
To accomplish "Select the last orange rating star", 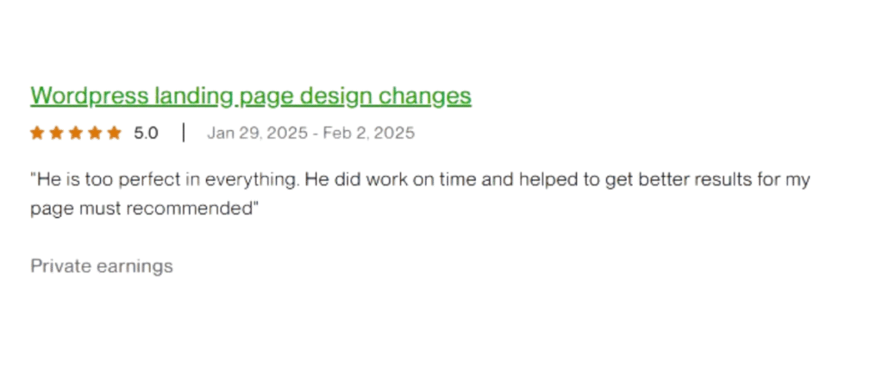I will coord(115,133).
